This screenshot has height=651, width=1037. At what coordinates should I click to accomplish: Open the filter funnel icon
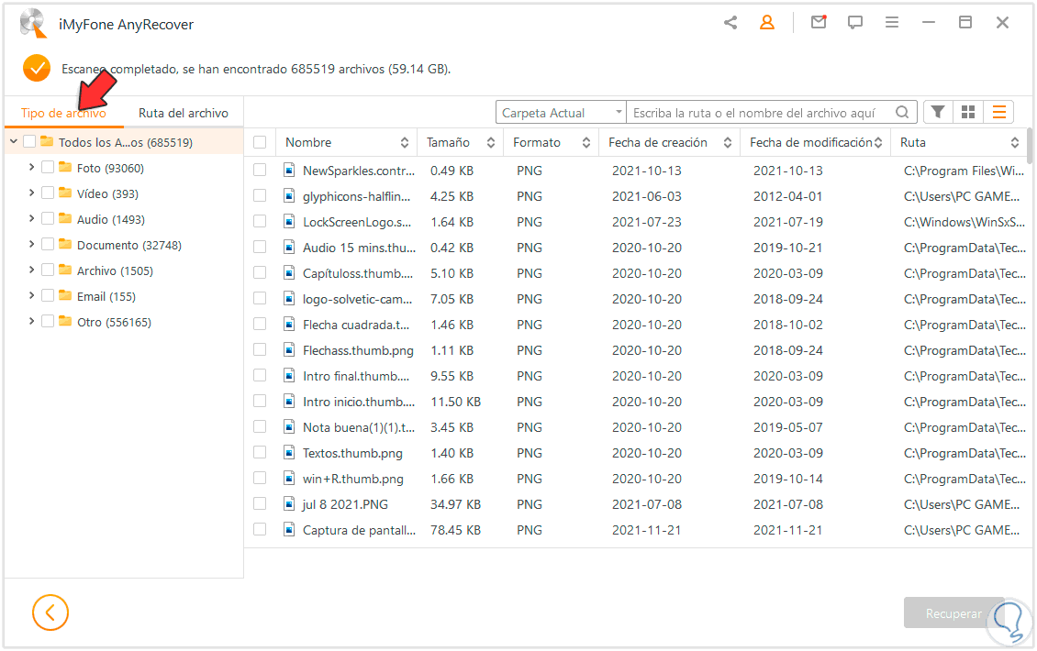pyautogui.click(x=937, y=113)
